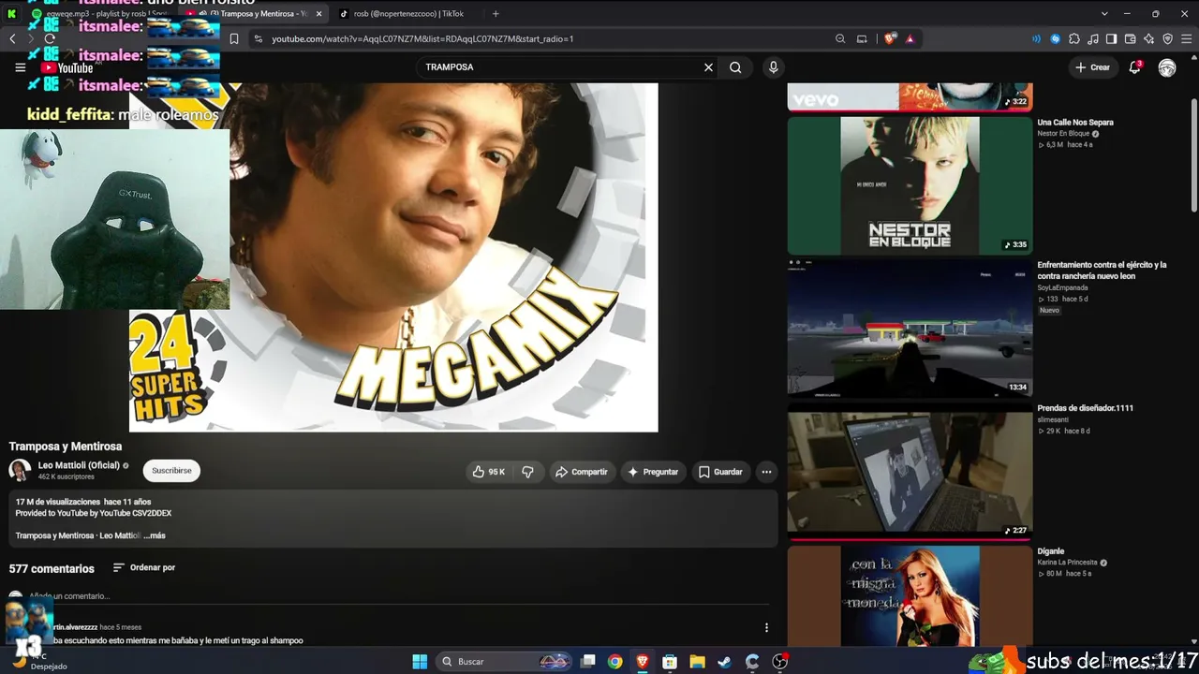The height and width of the screenshot is (674, 1199).
Task: Start voice search with the microphone
Action: pyautogui.click(x=773, y=67)
